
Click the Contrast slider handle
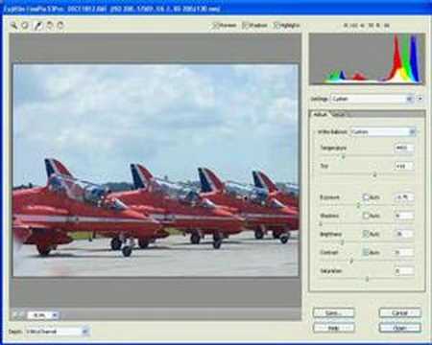pos(351,261)
